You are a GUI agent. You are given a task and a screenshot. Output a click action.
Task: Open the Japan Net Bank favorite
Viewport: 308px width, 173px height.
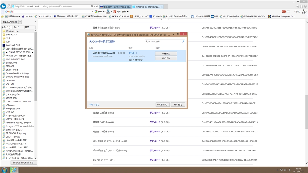[13, 45]
